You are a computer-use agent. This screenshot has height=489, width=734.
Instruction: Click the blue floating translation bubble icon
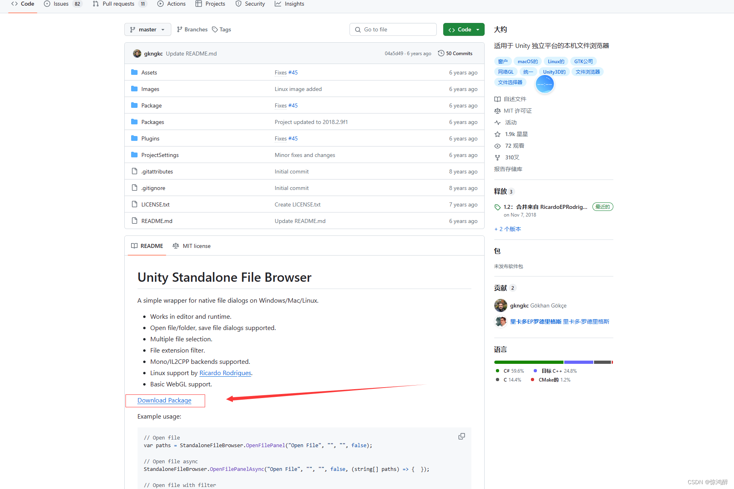coord(545,84)
